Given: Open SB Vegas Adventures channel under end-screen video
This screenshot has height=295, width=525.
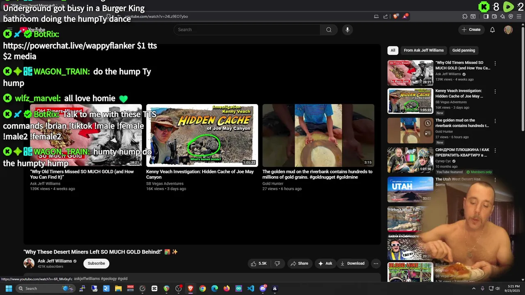Looking at the screenshot, I should point(165,184).
